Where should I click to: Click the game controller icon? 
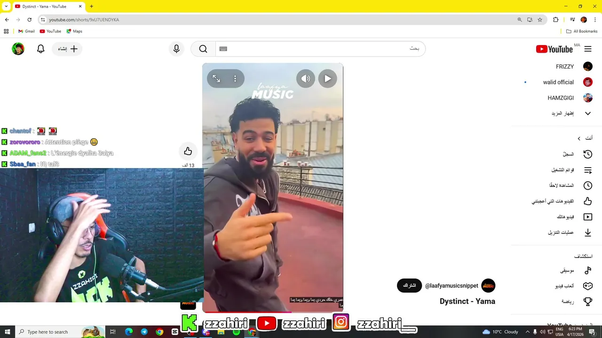tap(588, 286)
